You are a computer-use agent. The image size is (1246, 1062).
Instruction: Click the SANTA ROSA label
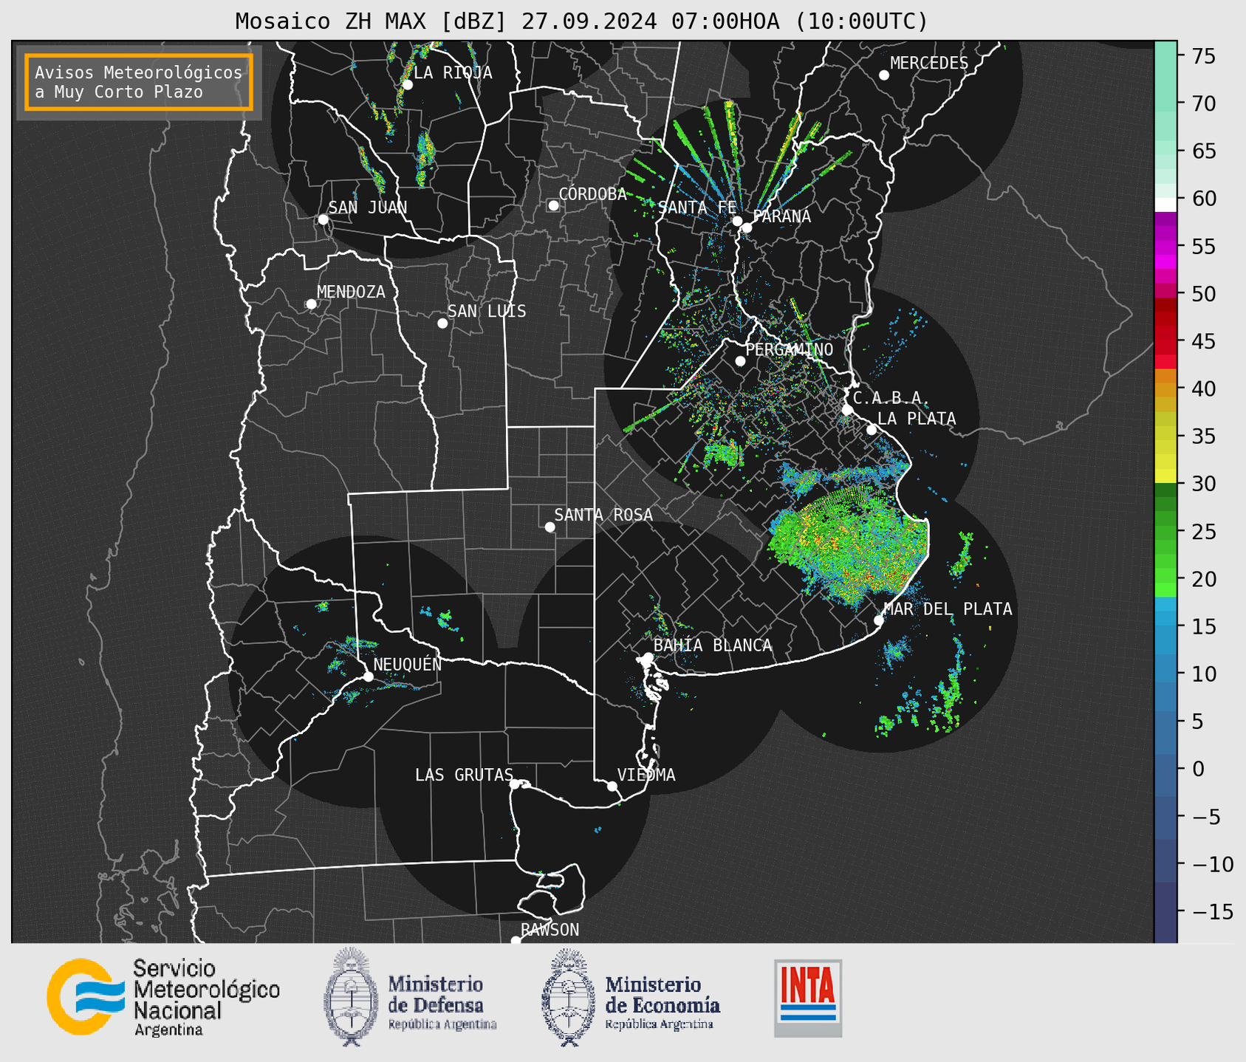point(603,515)
